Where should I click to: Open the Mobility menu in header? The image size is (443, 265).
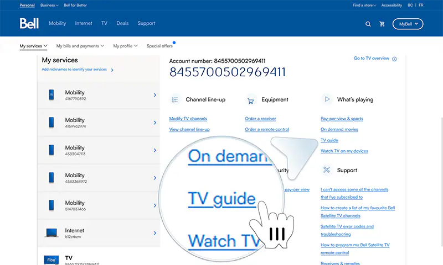click(x=58, y=23)
